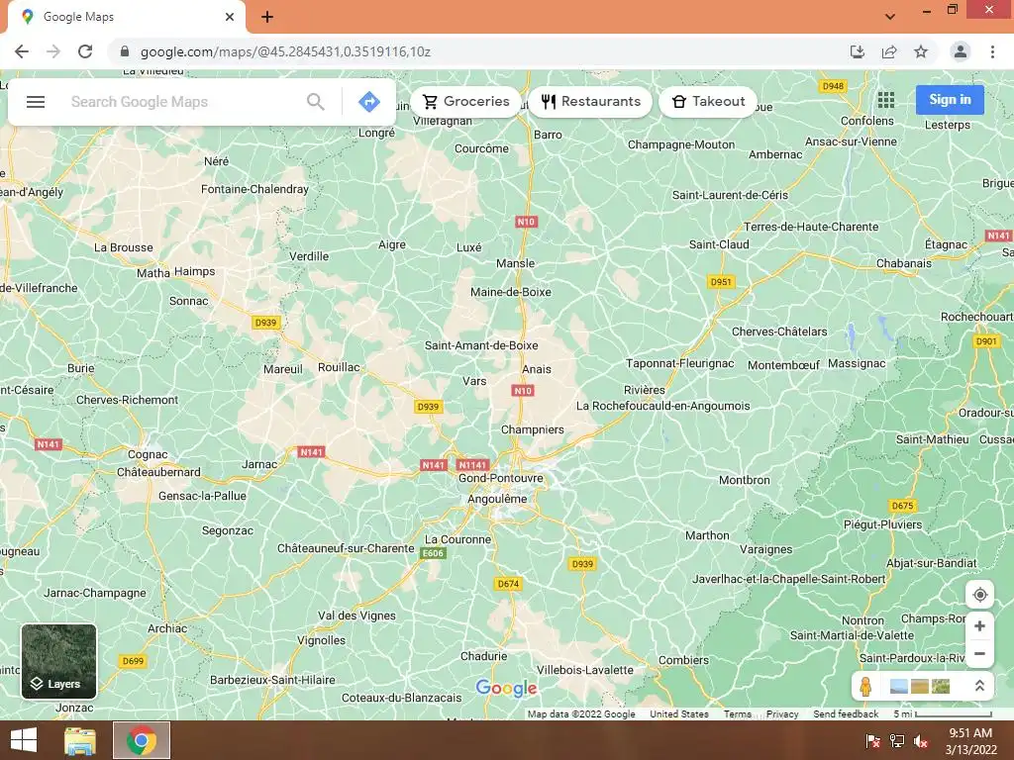Click the browser back arrow
This screenshot has height=760, width=1014.
[22, 51]
